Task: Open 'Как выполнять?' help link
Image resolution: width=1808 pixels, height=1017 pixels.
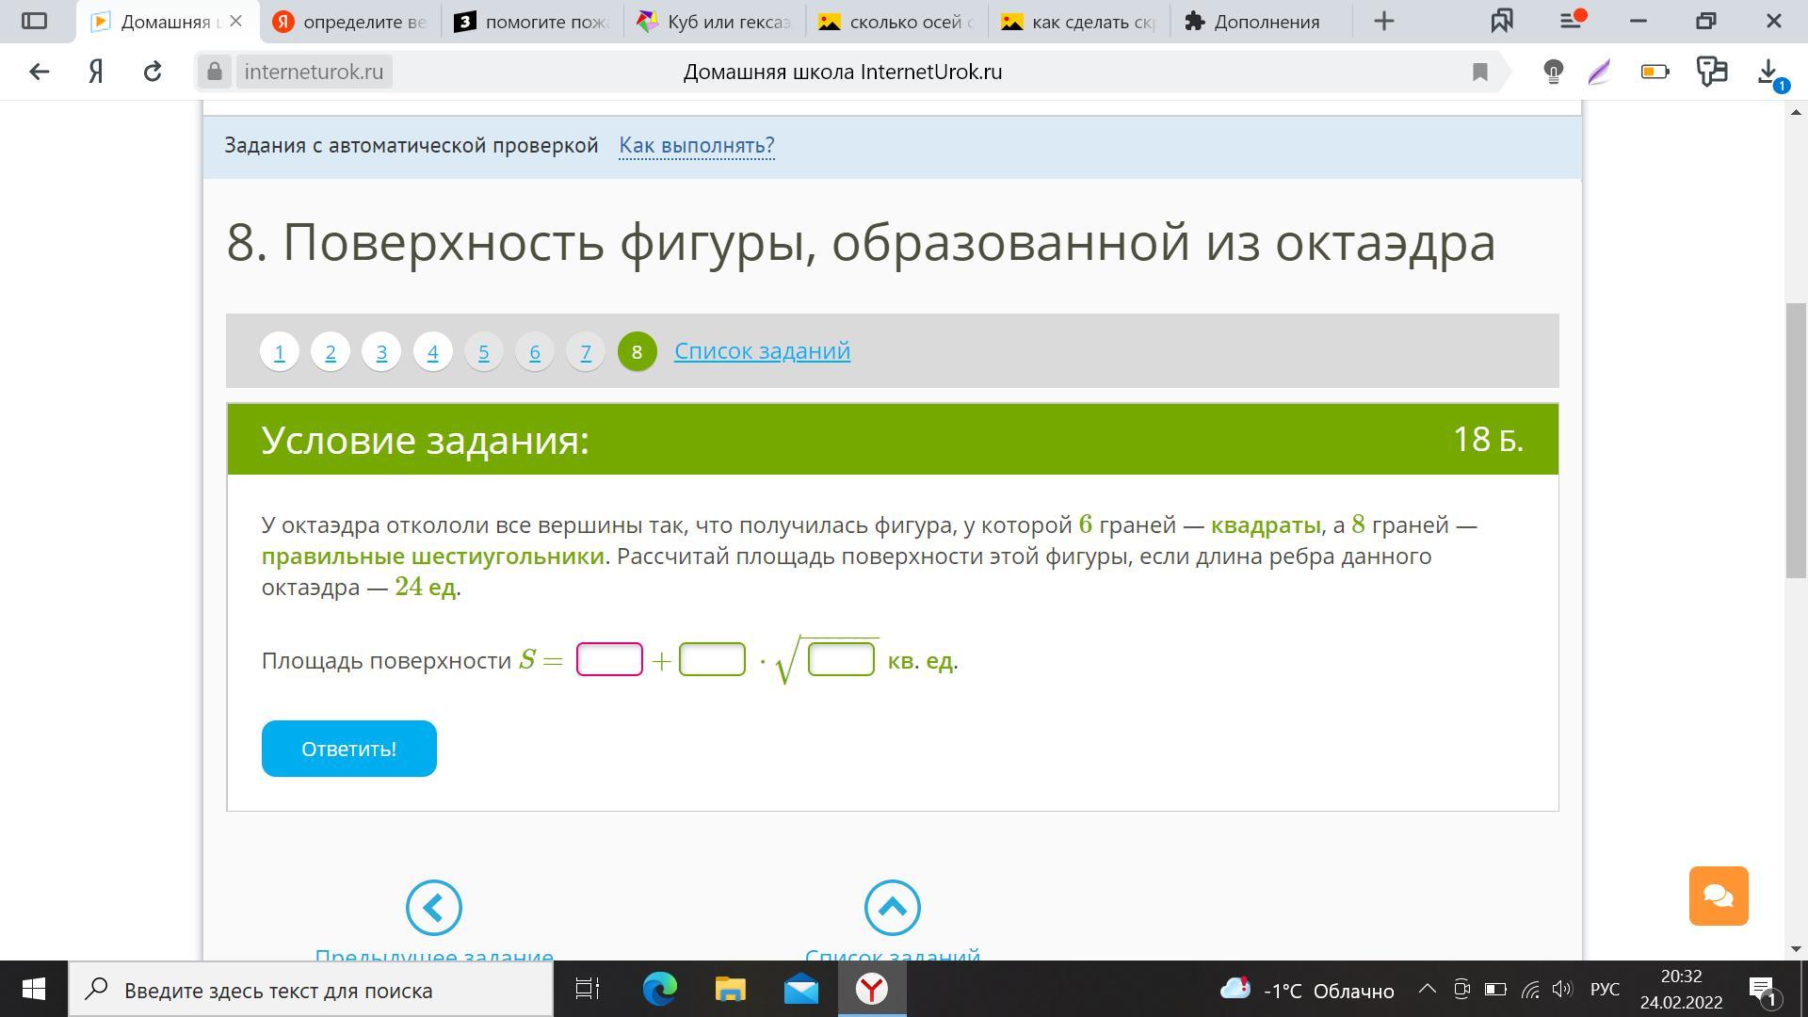Action: point(696,145)
